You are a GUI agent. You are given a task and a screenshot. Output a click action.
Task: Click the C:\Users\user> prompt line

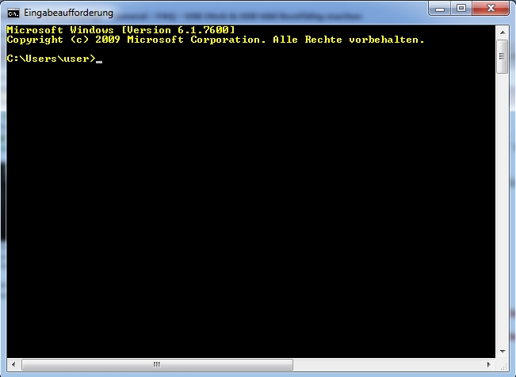51,59
